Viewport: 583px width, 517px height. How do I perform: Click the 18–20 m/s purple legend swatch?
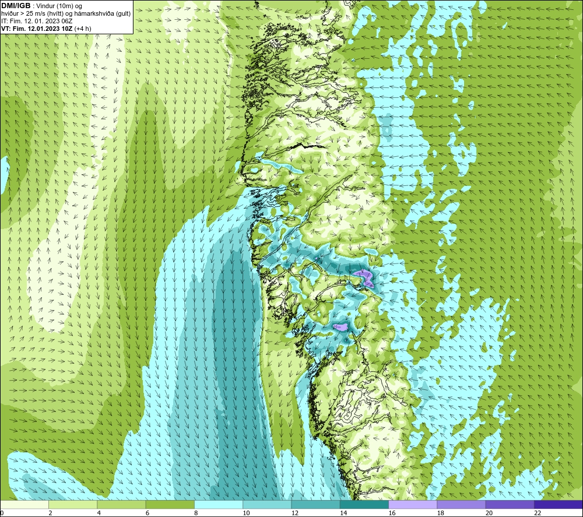[x=461, y=505]
